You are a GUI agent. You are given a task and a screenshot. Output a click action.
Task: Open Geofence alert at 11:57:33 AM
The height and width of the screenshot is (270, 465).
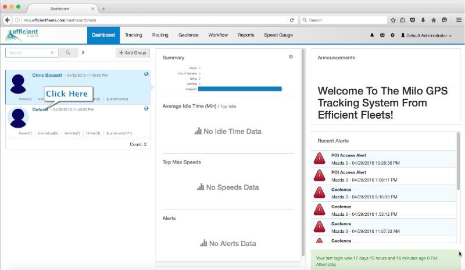pyautogui.click(x=383, y=227)
